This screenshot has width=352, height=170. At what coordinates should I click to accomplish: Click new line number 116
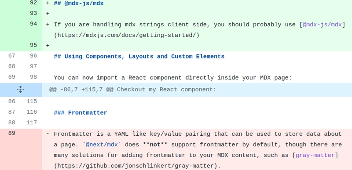pyautogui.click(x=32, y=112)
